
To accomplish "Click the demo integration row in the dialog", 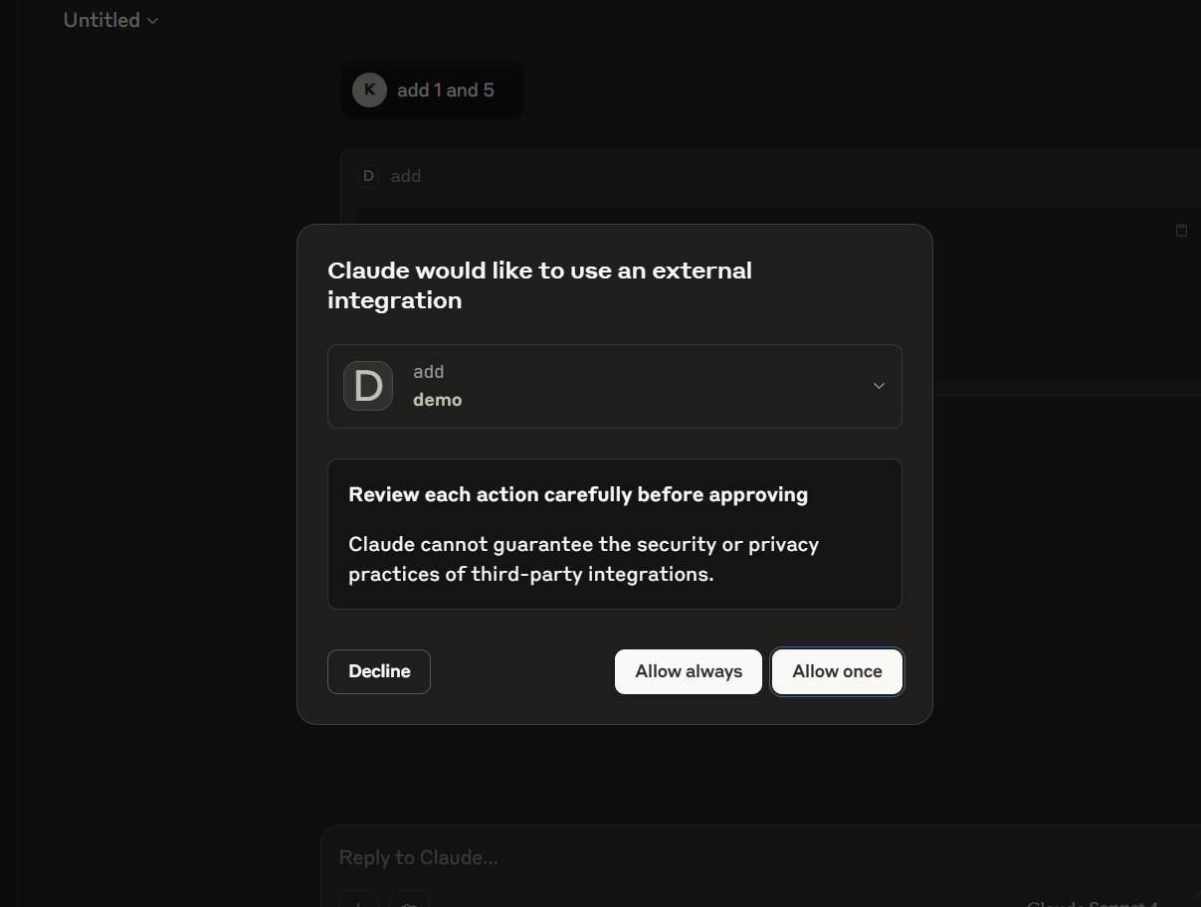I will click(x=614, y=386).
